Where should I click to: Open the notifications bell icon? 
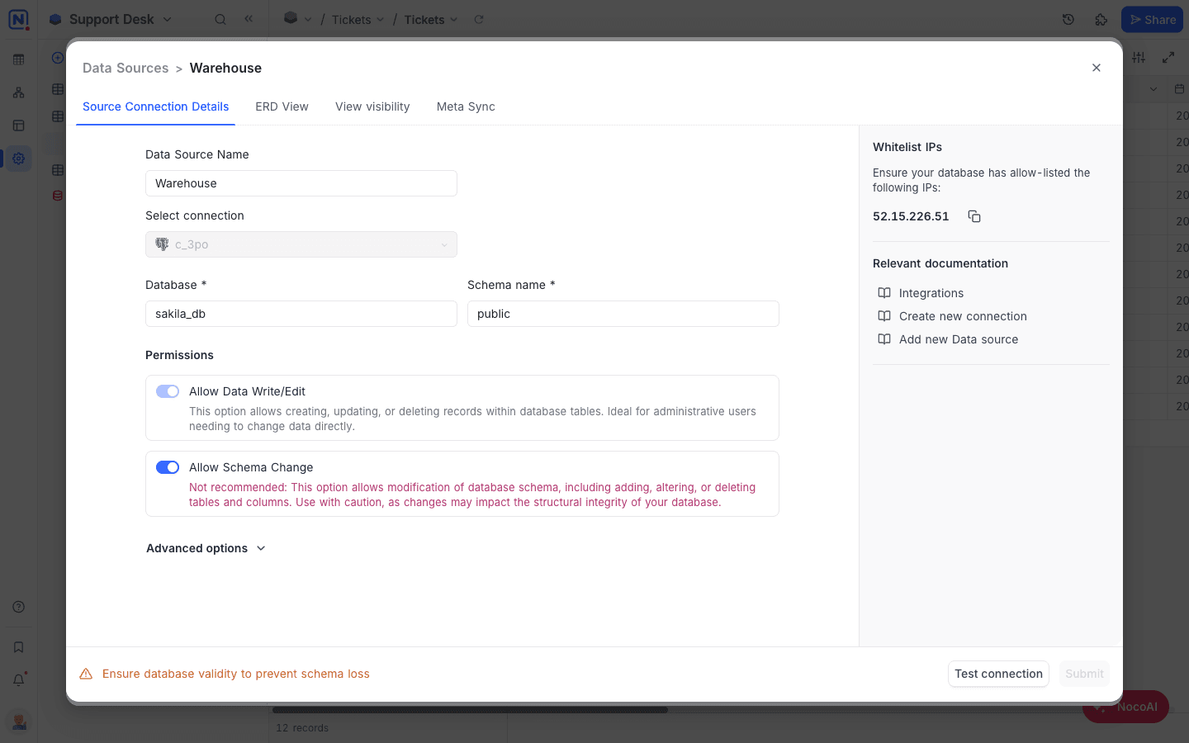[x=18, y=679]
